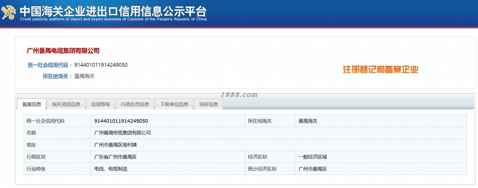View the 行政处罚信息 tab
This screenshot has width=478, height=188.
tap(135, 104)
